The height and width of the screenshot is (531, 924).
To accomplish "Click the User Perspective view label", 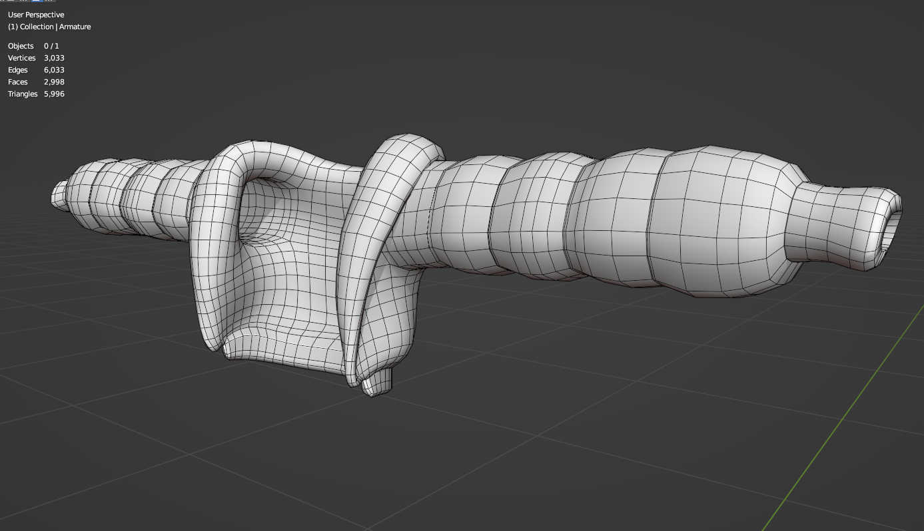I will (x=36, y=15).
